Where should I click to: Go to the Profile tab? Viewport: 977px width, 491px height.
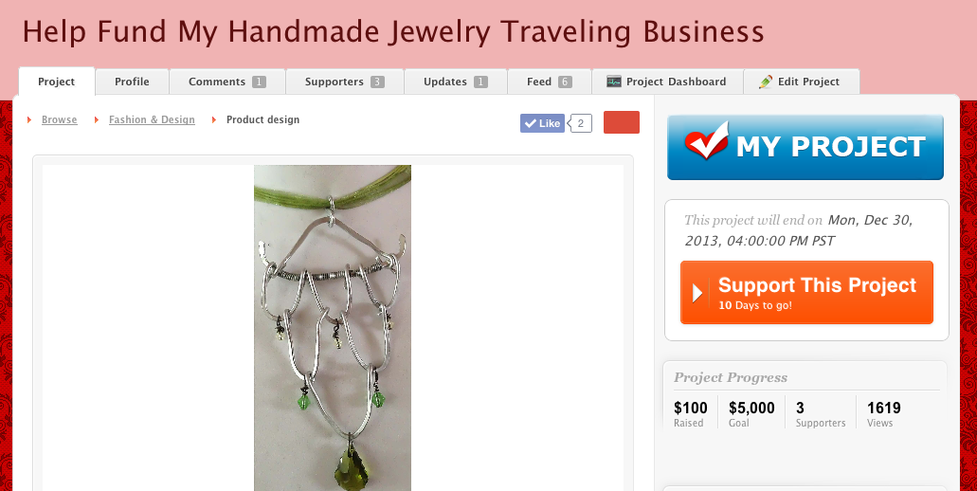(x=132, y=82)
